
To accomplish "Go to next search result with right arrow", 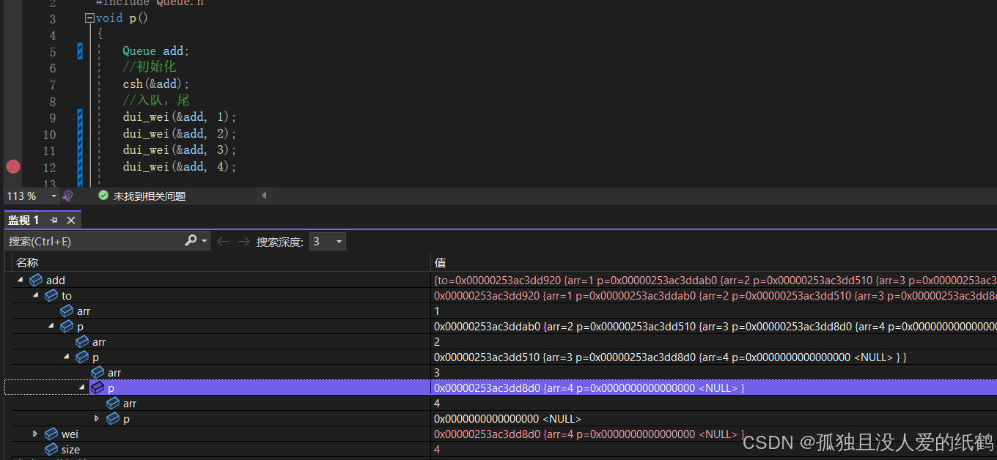I will pos(243,241).
